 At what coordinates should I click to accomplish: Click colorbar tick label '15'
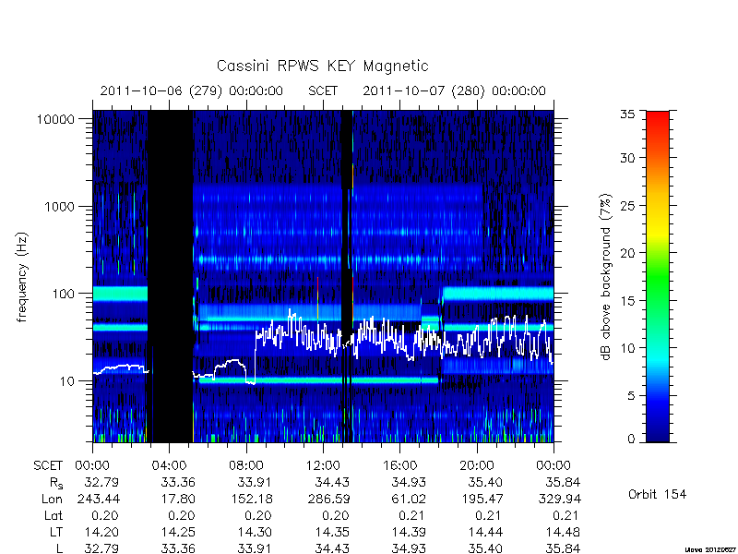(627, 301)
